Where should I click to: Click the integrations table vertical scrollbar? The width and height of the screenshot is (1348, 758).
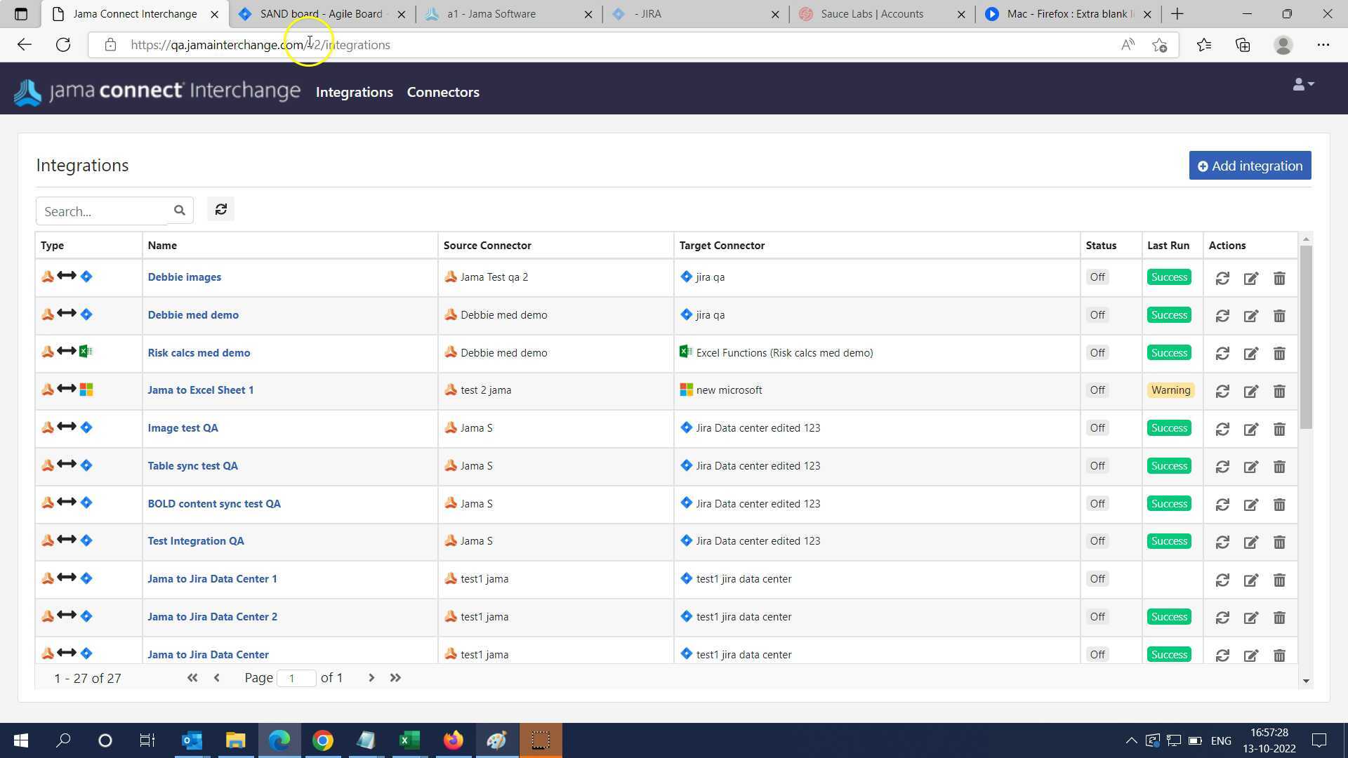[x=1306, y=337]
